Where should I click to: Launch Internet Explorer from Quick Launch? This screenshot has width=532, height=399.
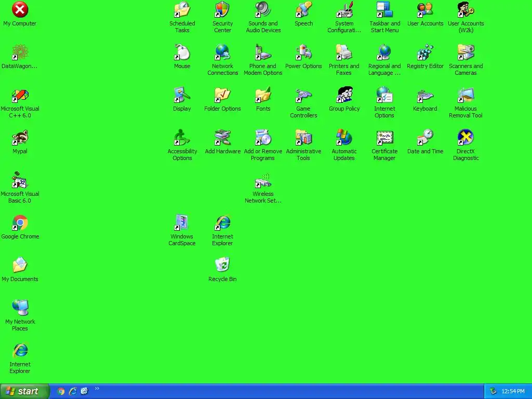pyautogui.click(x=73, y=391)
